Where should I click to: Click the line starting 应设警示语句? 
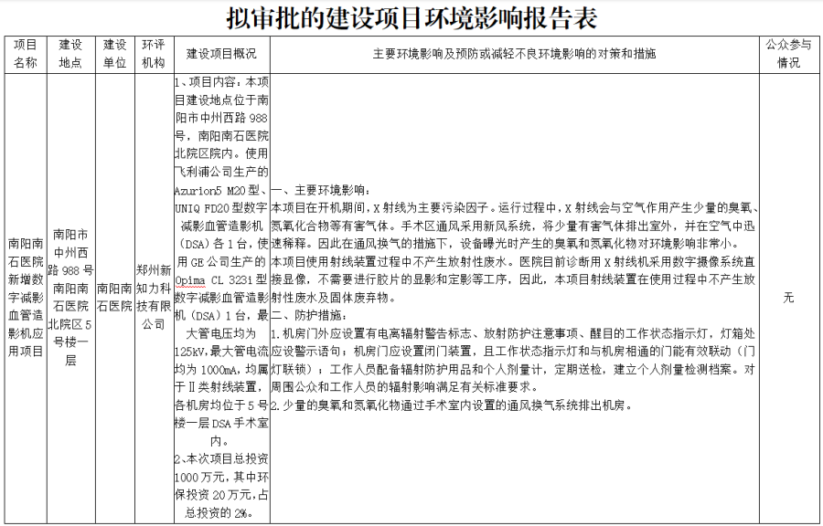[x=513, y=352]
